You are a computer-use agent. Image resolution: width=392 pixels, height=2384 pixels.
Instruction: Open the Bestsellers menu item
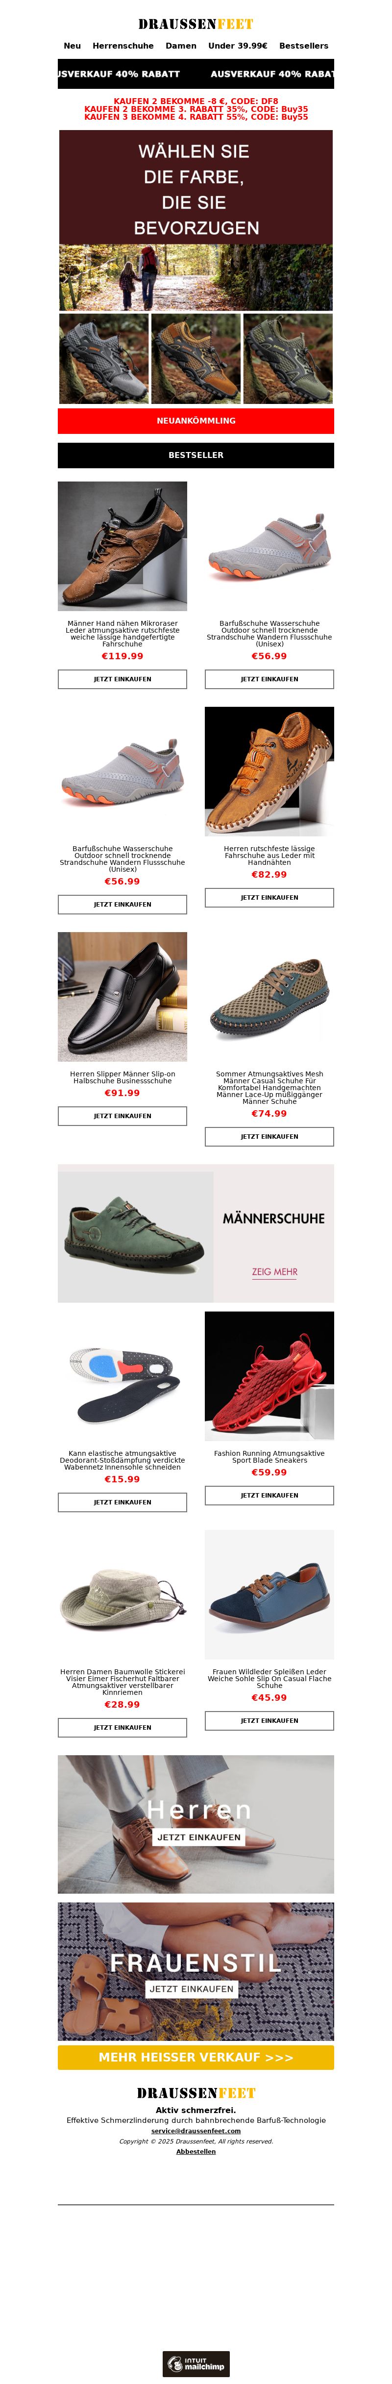point(304,45)
